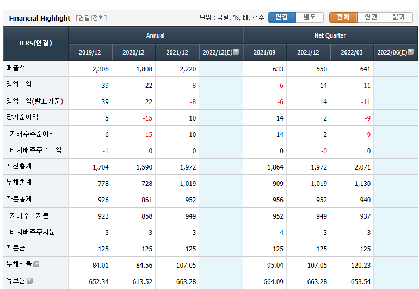Screen dimensions: 419x289
Task: Switch to 연결 (consolidated) view
Action: tap(282, 17)
